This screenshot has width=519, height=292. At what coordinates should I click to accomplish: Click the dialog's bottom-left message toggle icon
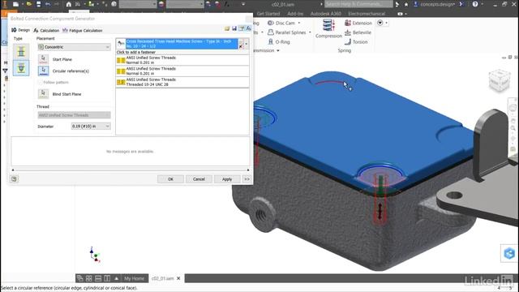[x=14, y=178]
